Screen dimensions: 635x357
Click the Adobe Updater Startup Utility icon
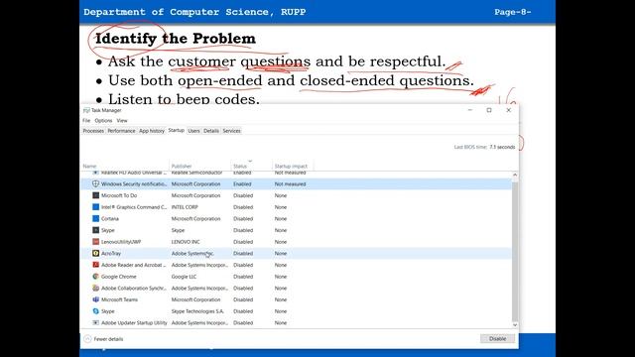pos(95,323)
